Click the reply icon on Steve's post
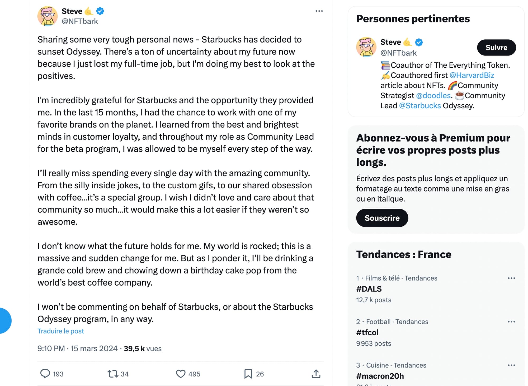The height and width of the screenshot is (386, 528). 45,374
